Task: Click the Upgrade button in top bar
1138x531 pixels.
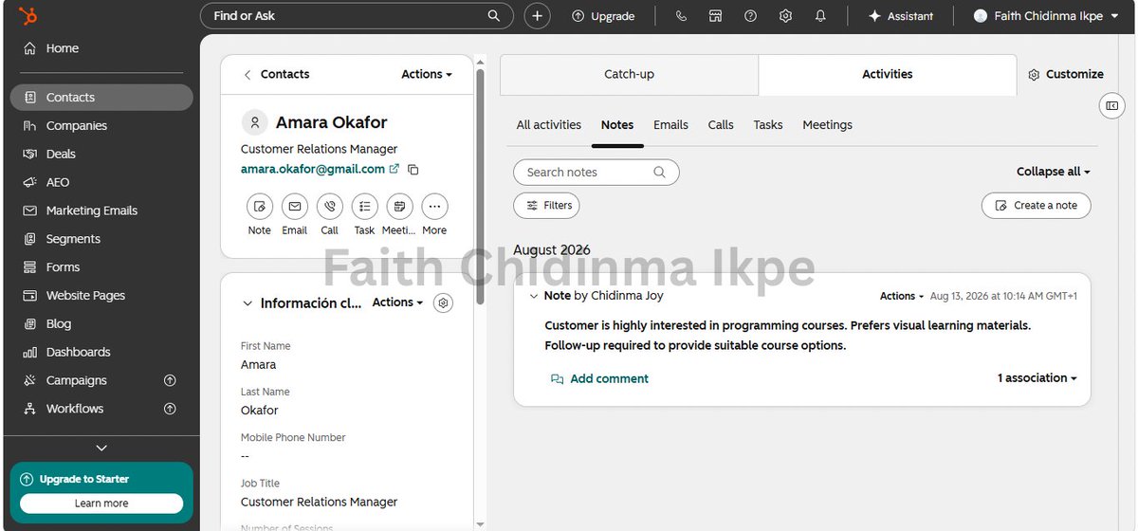Action: pyautogui.click(x=603, y=16)
